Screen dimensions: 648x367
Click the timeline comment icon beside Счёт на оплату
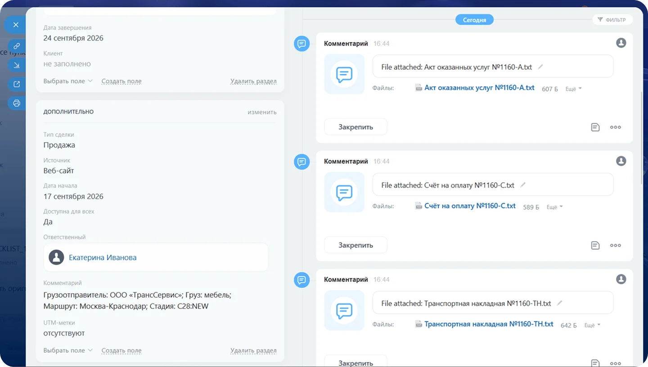[302, 162]
